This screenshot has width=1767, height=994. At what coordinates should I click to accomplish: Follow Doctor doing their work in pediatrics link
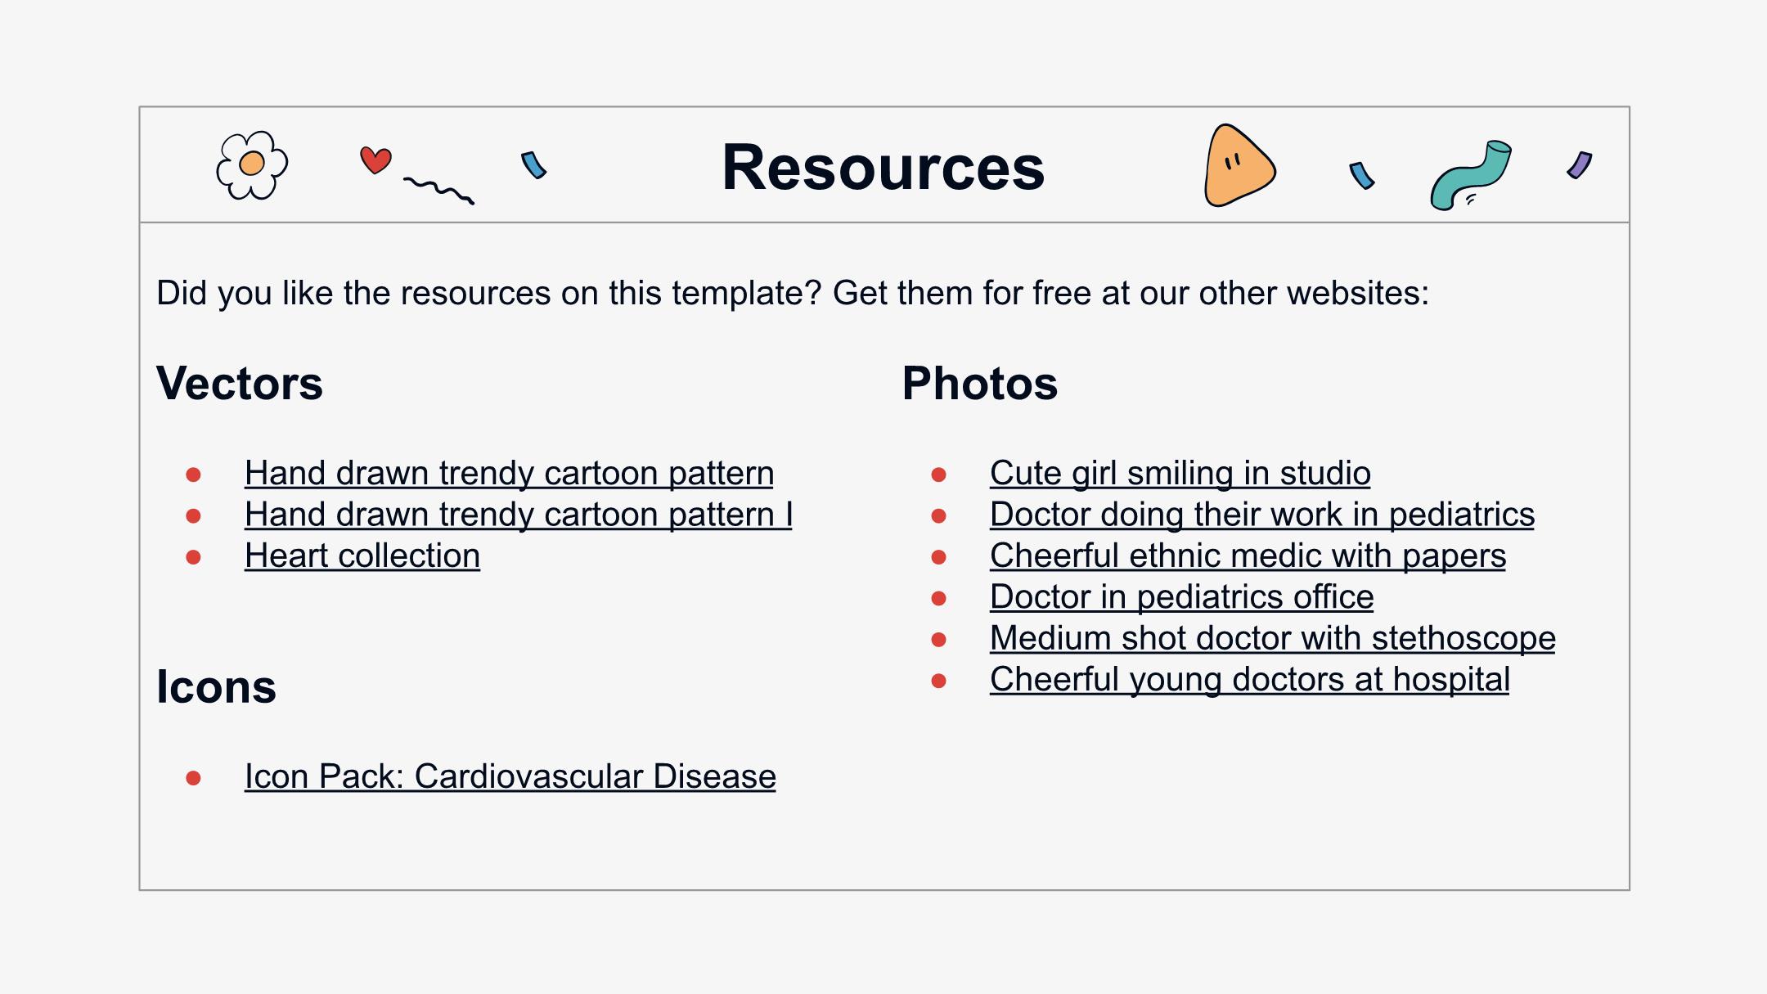pos(1262,515)
